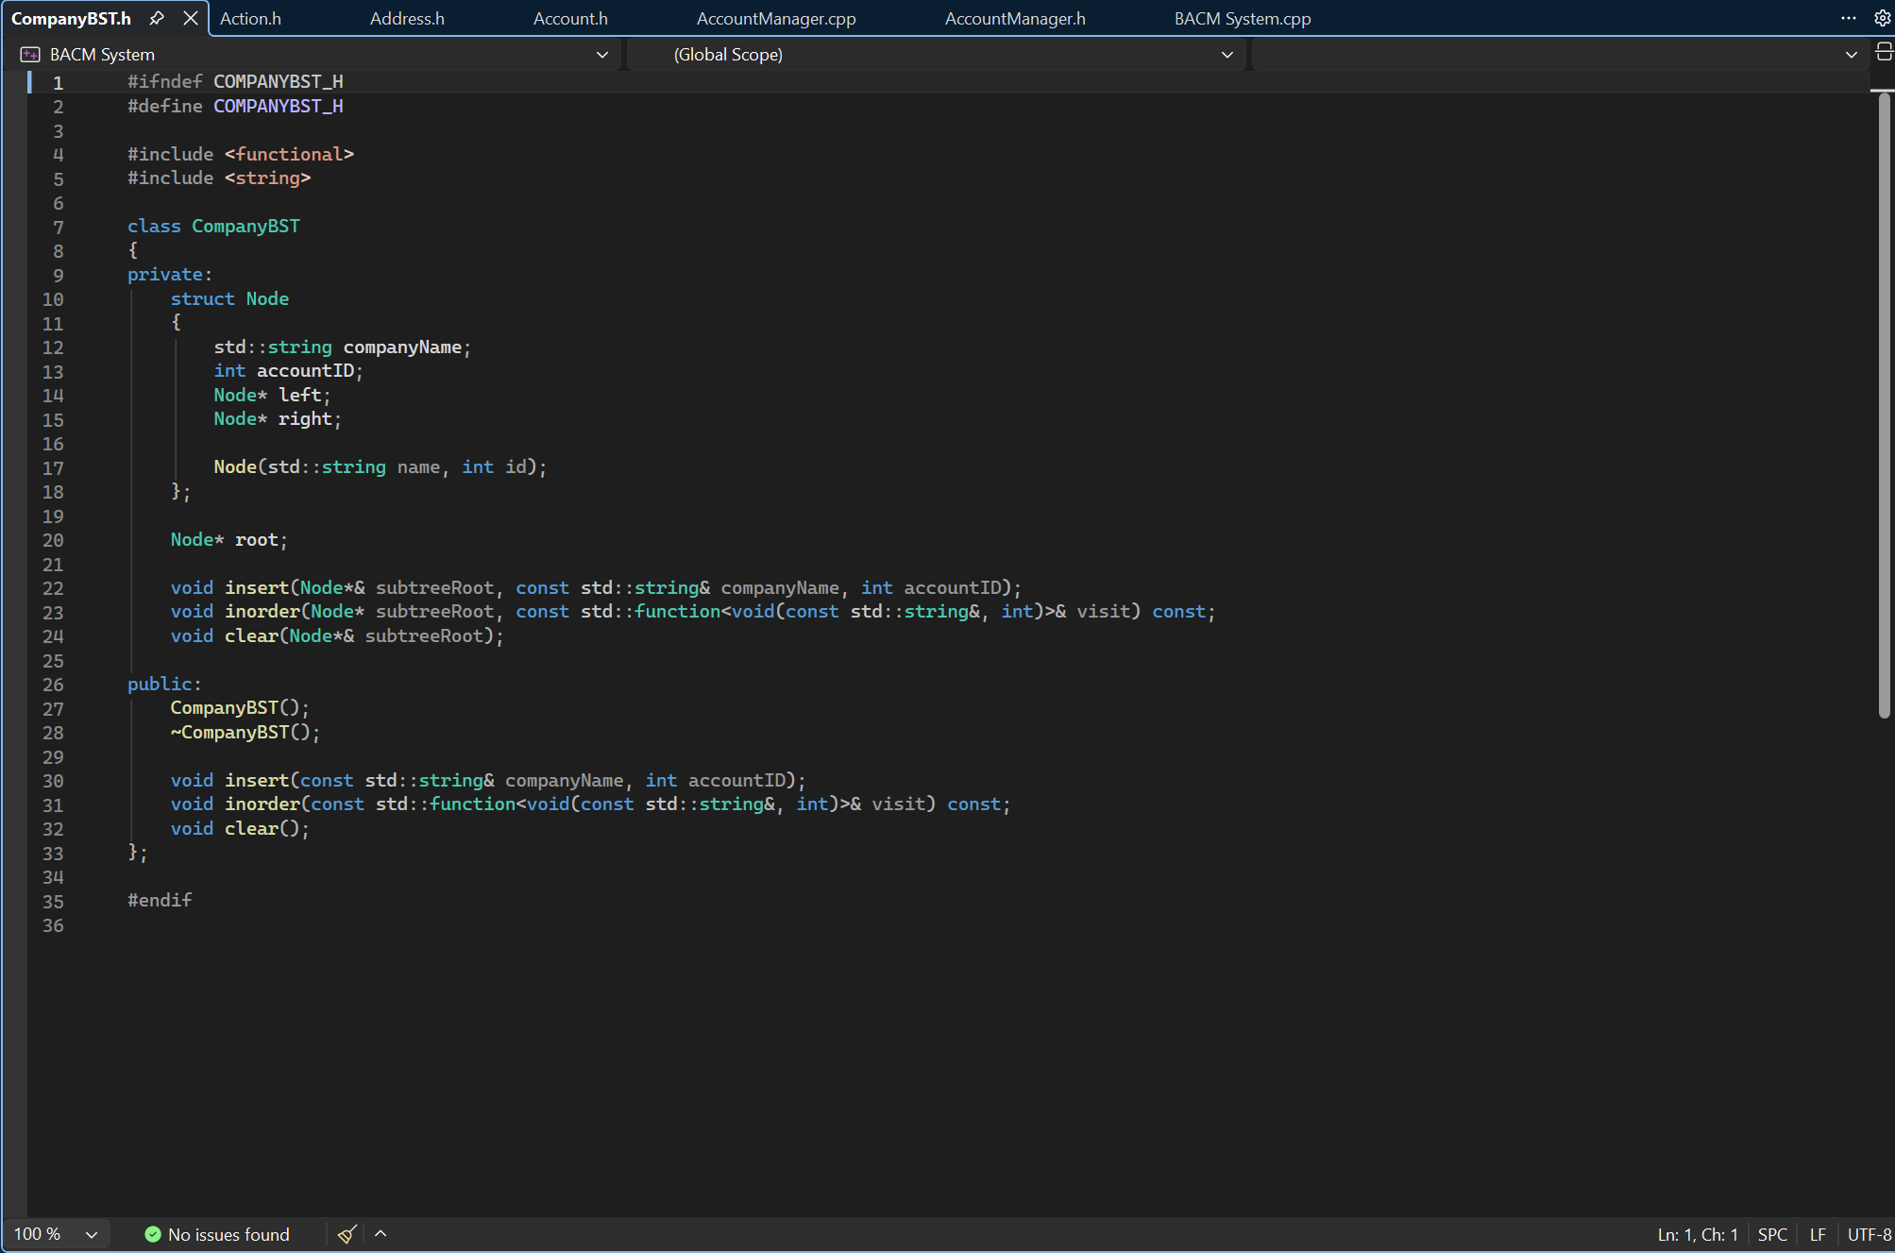Click line number 7 in the gutter
Image resolution: width=1895 pixels, height=1253 pixels.
58,228
